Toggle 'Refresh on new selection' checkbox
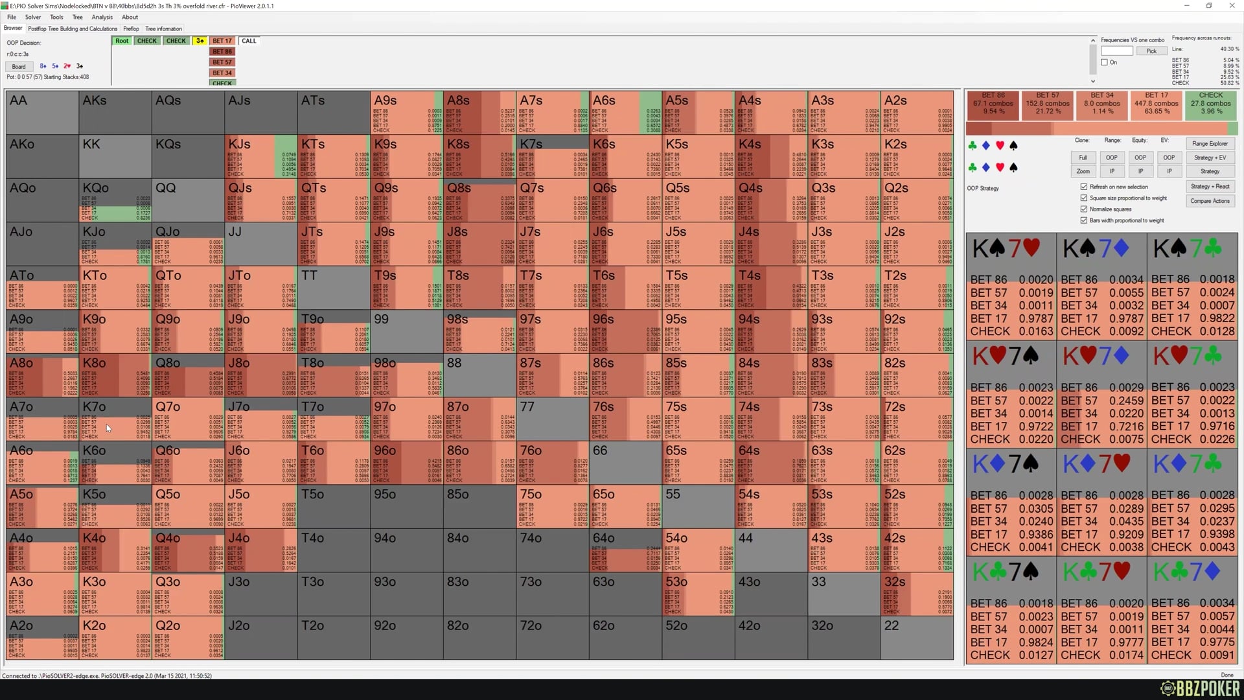The image size is (1244, 700). [1084, 187]
